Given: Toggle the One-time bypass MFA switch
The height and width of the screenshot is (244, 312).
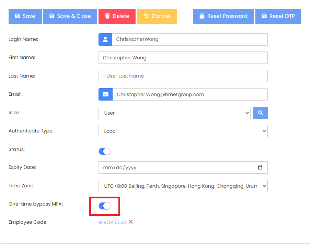Looking at the screenshot, I should (104, 206).
